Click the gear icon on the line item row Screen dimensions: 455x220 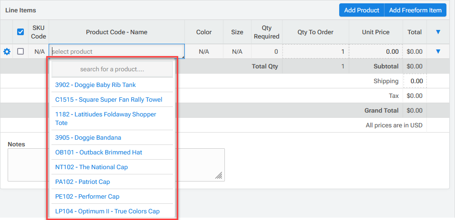click(7, 51)
